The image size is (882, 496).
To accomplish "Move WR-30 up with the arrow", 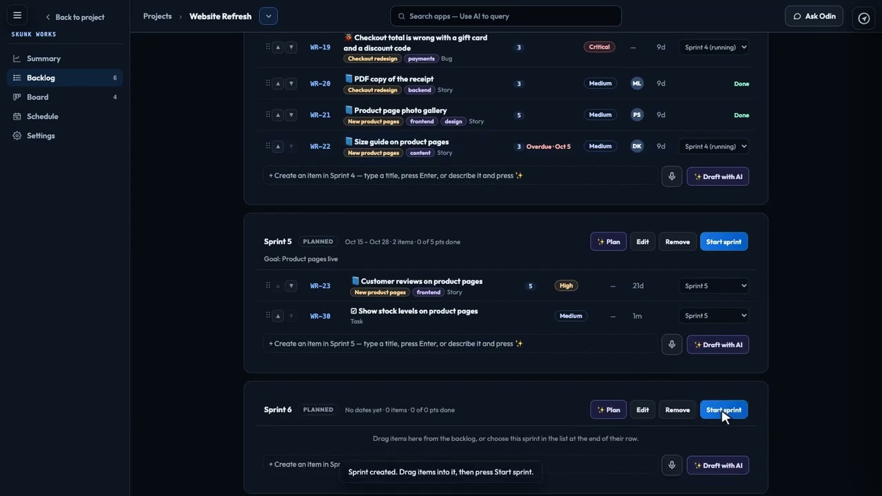I will (x=278, y=316).
